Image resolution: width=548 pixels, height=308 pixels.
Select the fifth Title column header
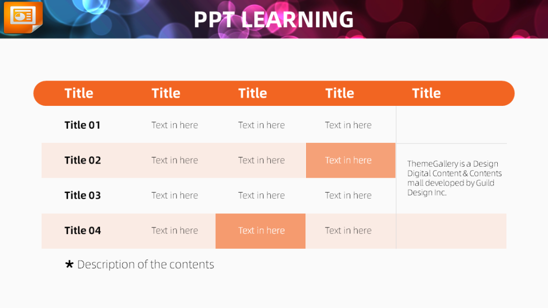[426, 93]
